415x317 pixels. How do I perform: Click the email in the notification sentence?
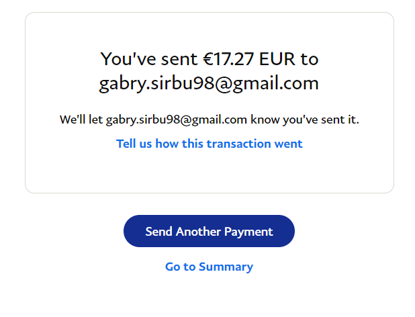(177, 120)
